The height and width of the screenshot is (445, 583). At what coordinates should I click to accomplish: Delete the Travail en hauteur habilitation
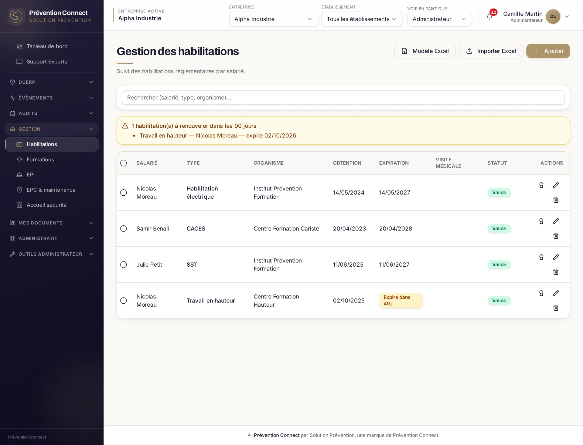tap(556, 308)
